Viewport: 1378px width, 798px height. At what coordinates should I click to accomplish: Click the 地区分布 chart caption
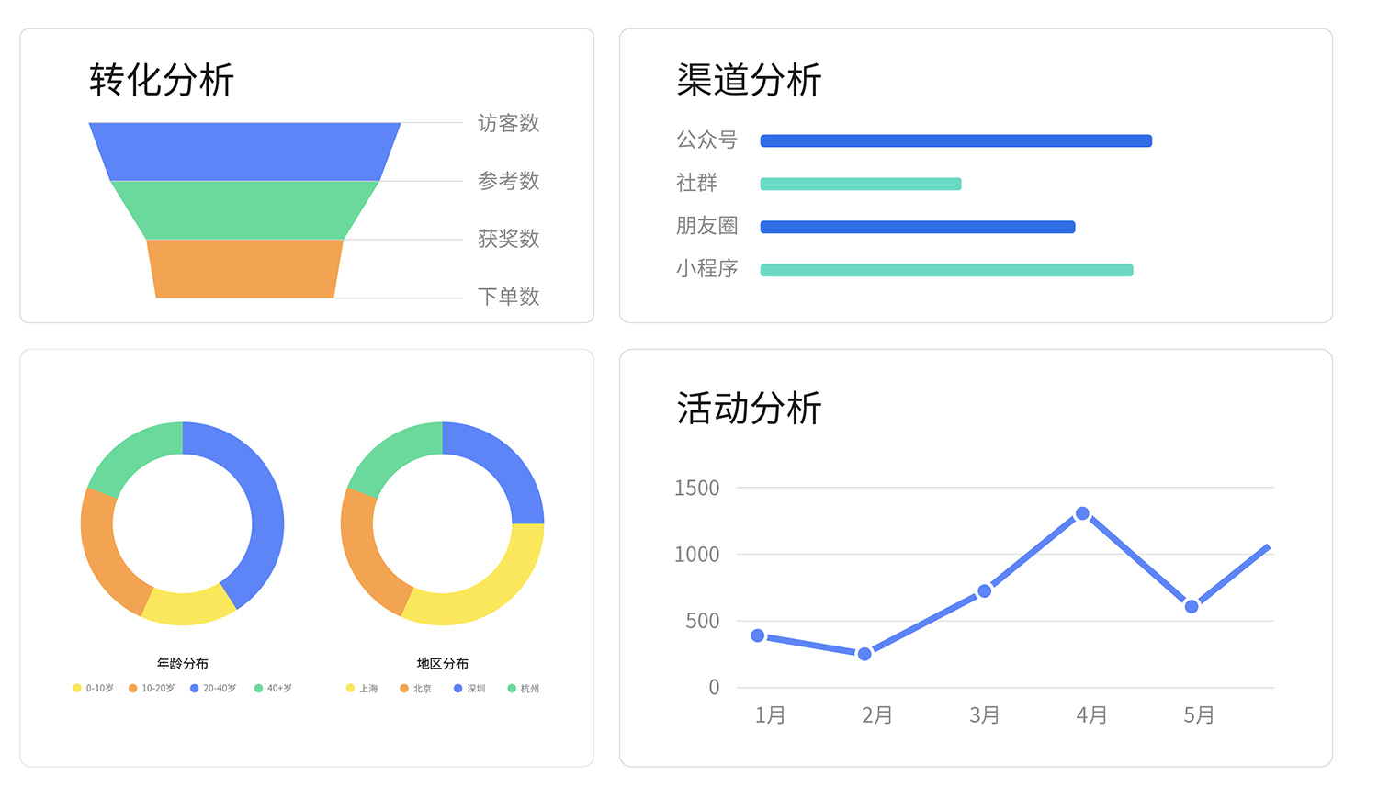click(443, 663)
